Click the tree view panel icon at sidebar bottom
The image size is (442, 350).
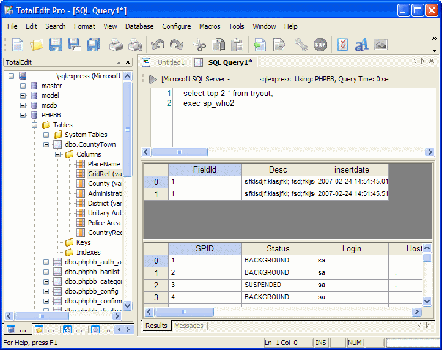[67, 329]
